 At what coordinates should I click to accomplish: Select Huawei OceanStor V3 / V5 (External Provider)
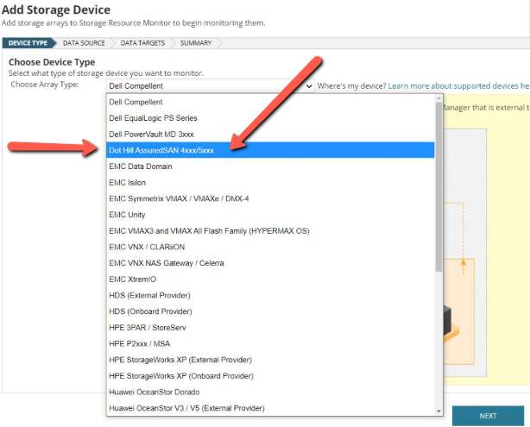[270, 408]
